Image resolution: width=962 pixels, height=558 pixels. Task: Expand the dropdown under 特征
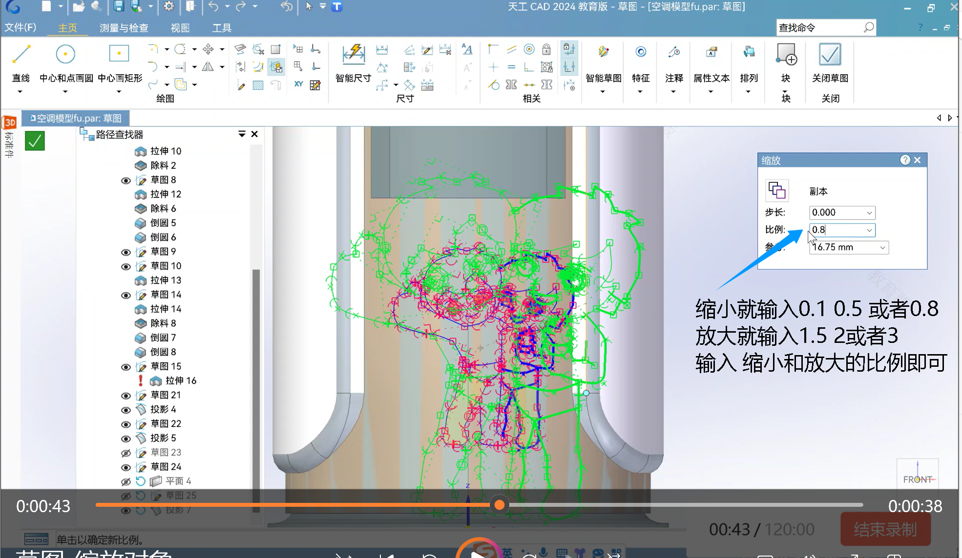(x=640, y=91)
